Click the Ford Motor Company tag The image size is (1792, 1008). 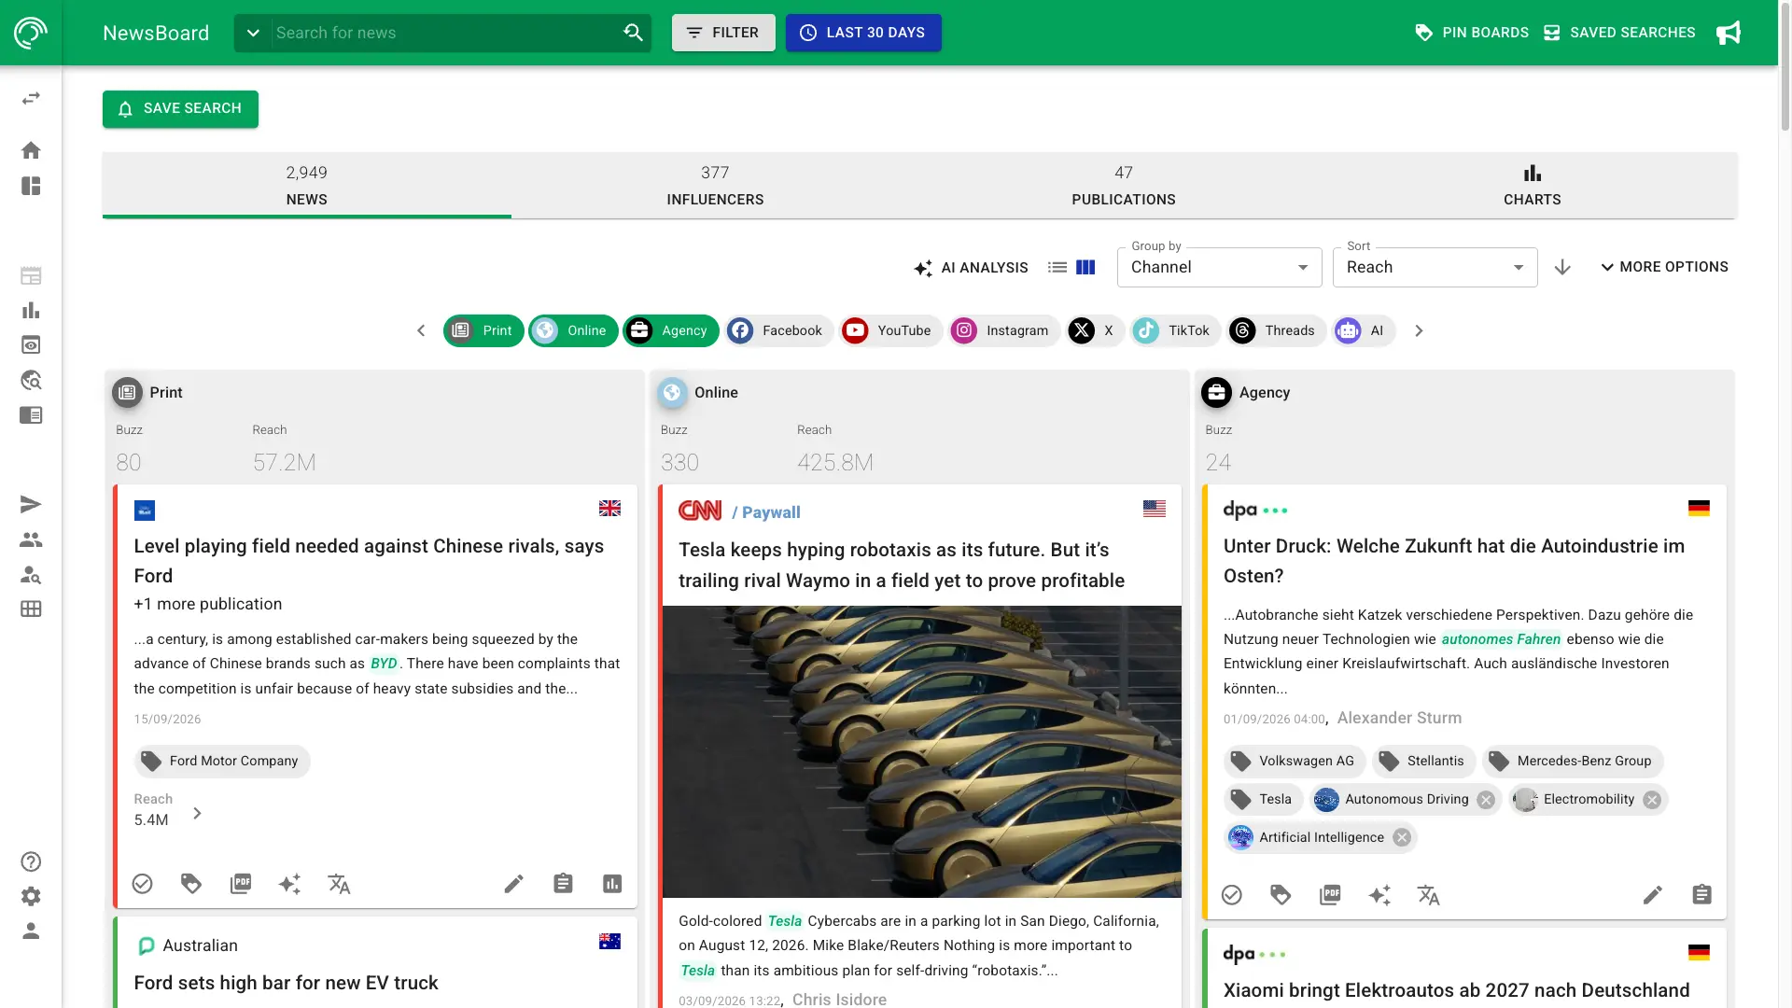[x=222, y=761]
